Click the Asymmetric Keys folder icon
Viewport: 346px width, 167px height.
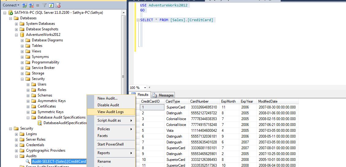point(33,101)
